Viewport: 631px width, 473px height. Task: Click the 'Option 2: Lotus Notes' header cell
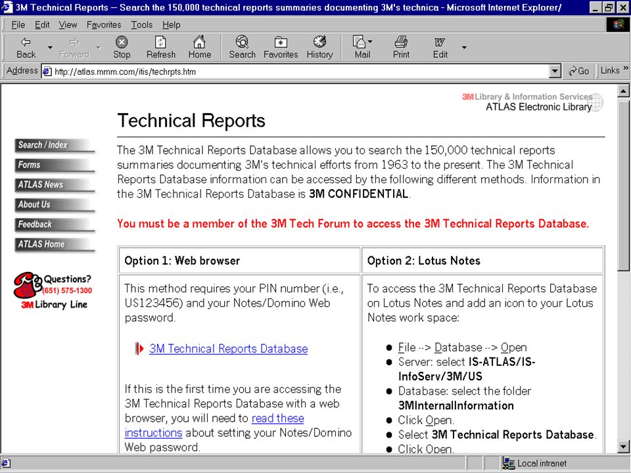[x=482, y=261]
